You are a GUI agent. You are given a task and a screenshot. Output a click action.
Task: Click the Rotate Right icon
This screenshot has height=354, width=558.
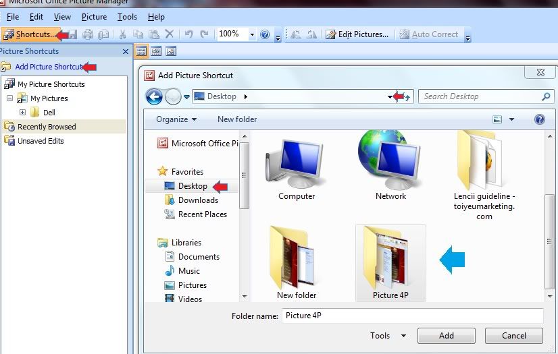[311, 34]
